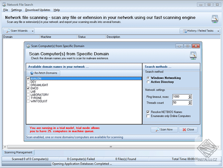Enable Enumerate only Online Computers

click(148, 116)
